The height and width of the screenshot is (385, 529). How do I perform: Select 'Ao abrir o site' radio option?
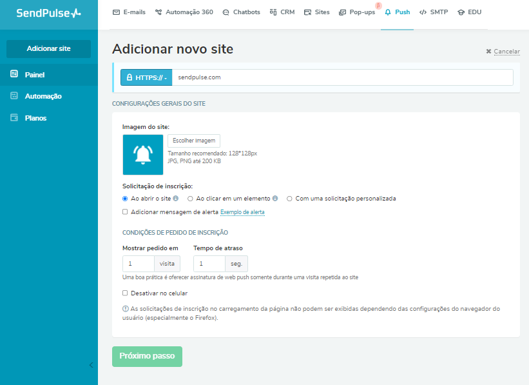coord(126,199)
